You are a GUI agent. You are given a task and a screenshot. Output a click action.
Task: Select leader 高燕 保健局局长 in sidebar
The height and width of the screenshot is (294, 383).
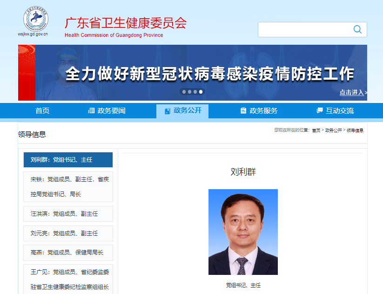point(68,253)
